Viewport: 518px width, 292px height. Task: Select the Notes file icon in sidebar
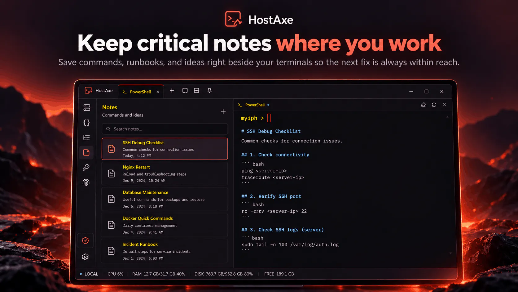[86, 152]
